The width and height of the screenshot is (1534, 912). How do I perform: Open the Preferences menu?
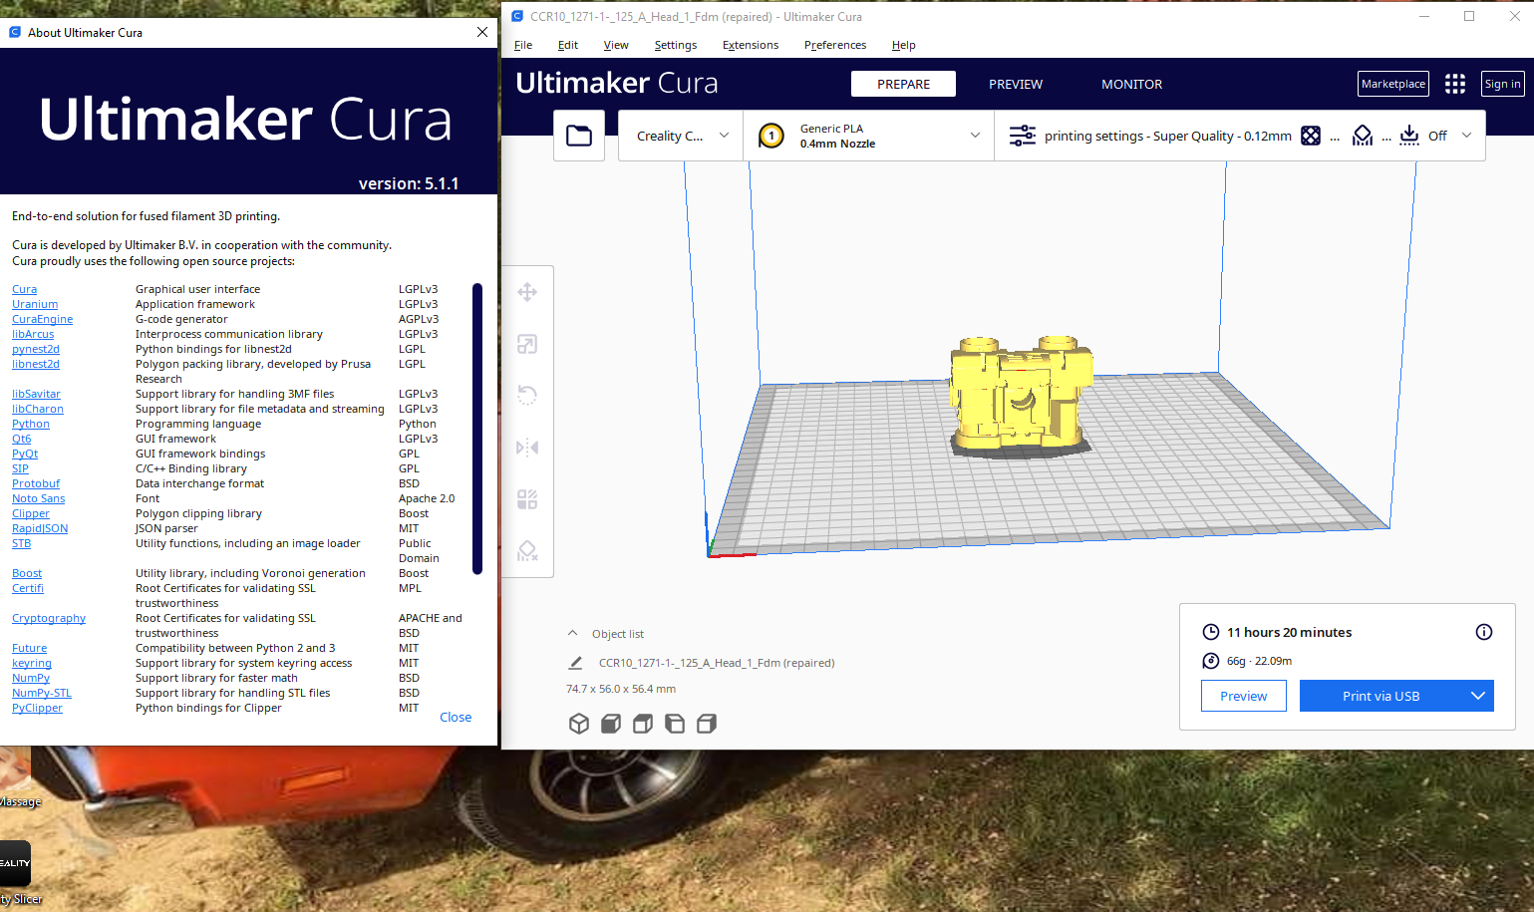[x=835, y=45]
